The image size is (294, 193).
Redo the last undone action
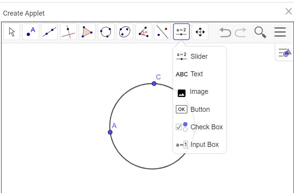tap(240, 32)
